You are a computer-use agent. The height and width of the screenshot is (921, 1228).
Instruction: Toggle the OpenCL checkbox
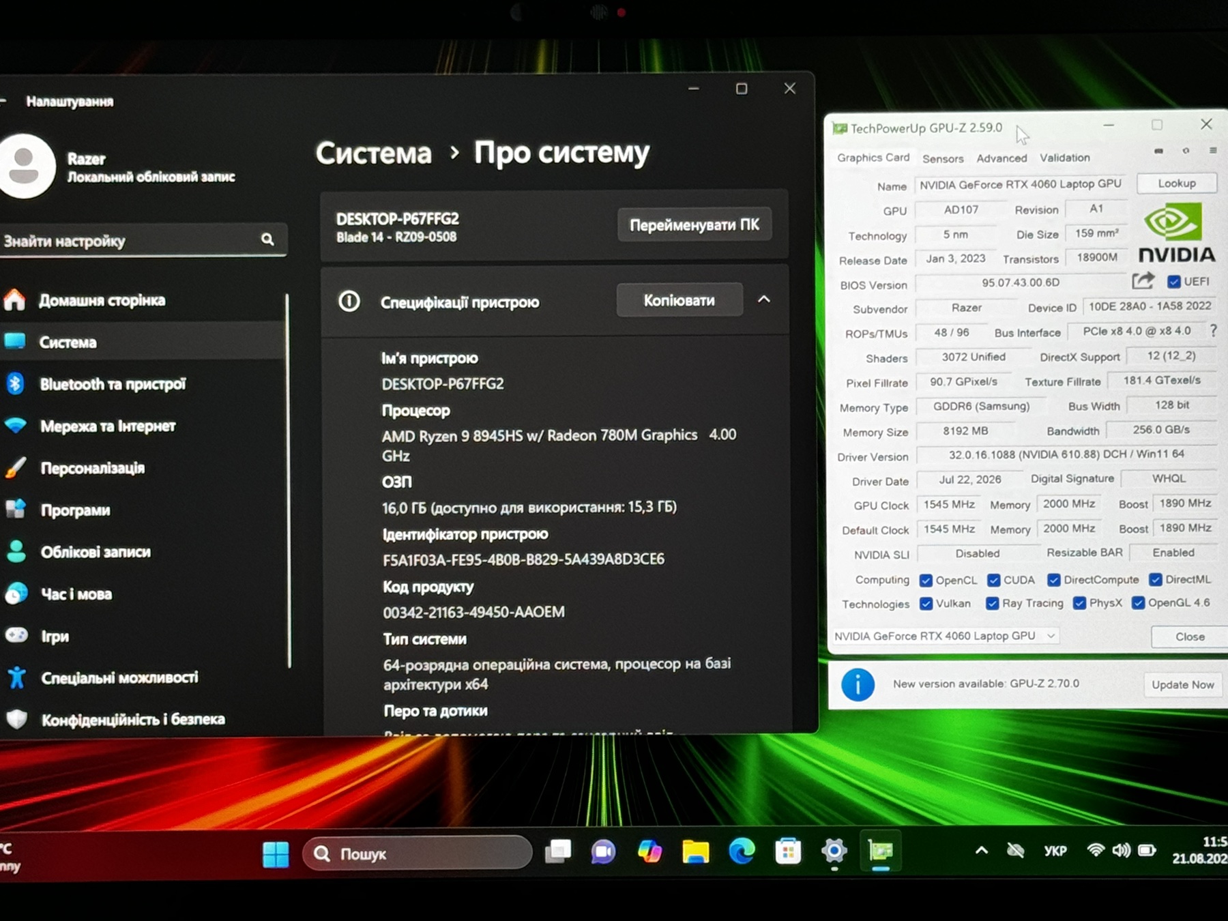click(926, 581)
